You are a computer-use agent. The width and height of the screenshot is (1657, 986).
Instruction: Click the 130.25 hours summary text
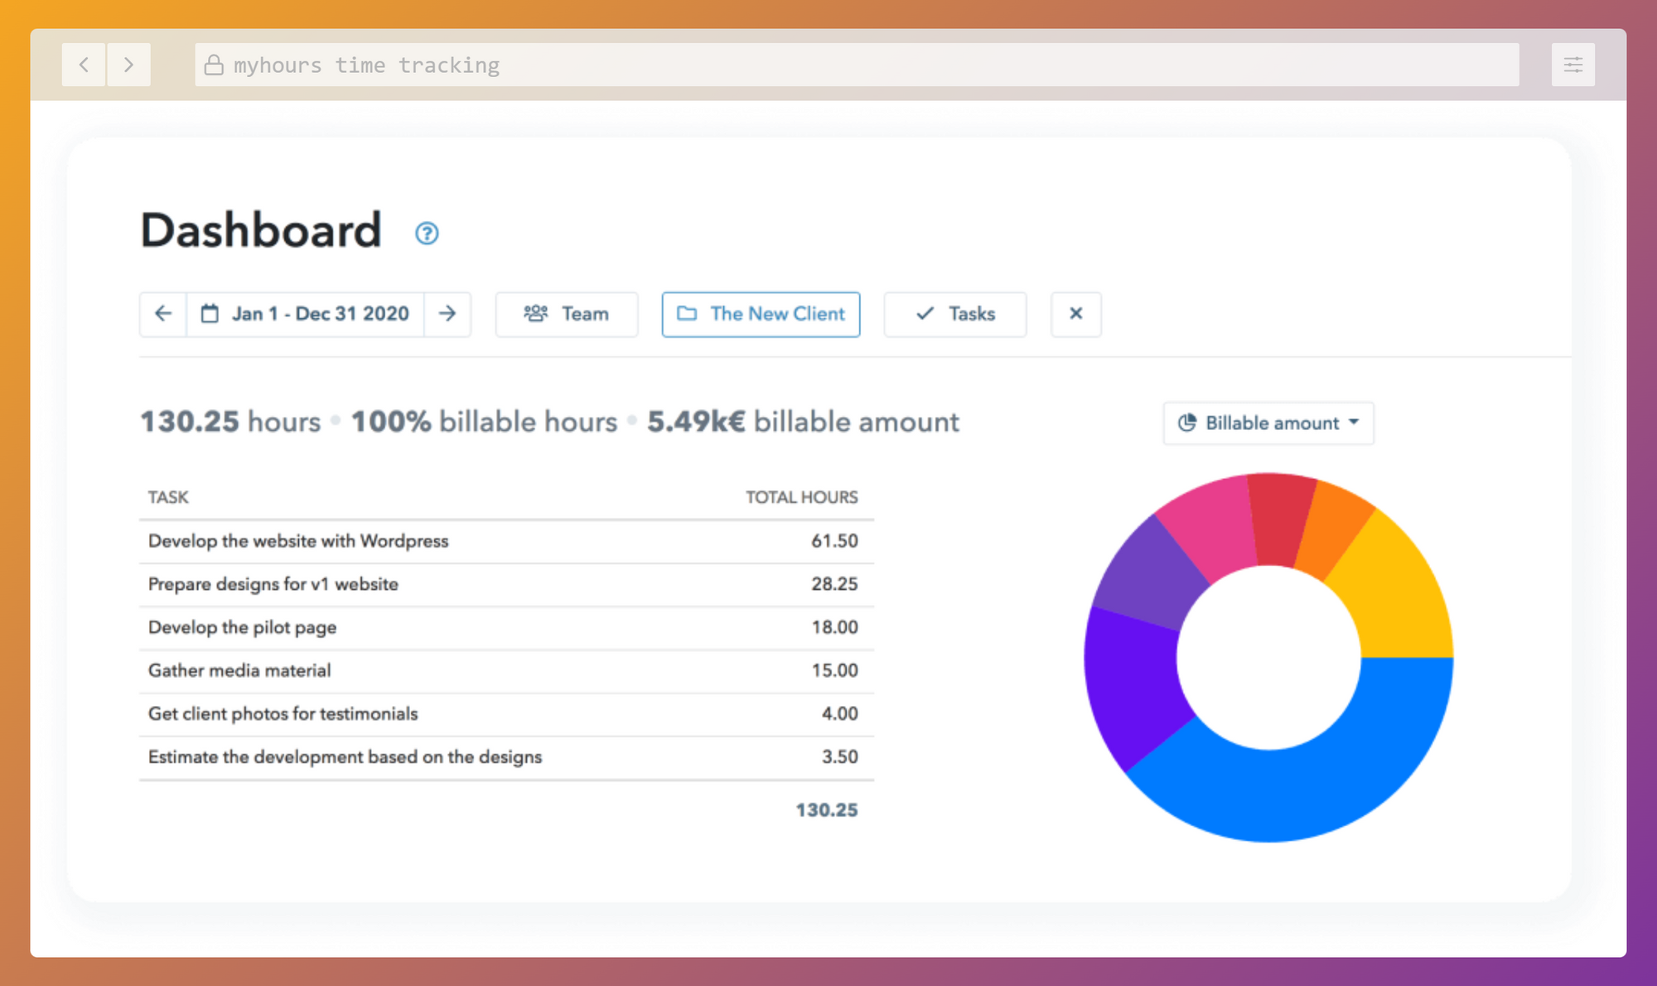230,422
